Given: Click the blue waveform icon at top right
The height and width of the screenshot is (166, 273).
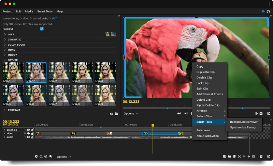Looking at the screenshot, I should (263, 11).
